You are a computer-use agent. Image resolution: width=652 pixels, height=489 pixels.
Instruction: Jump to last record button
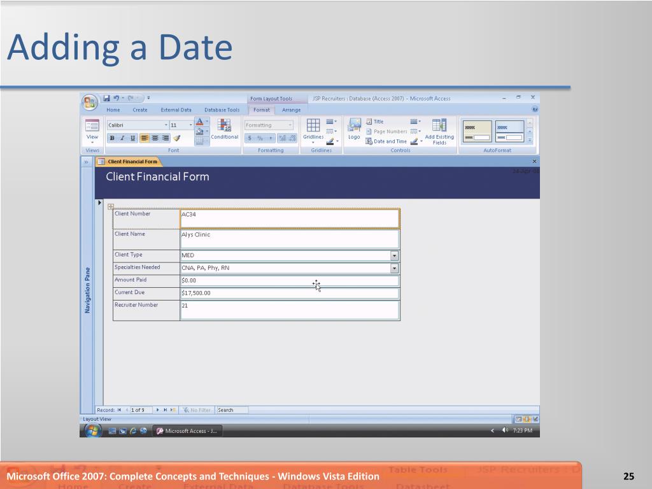(165, 410)
